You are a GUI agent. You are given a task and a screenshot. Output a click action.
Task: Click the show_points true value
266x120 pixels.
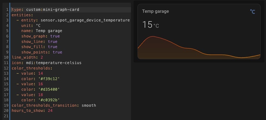tap(57, 52)
